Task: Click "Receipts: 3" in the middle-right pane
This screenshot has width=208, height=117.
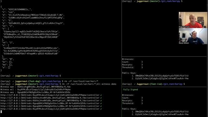Action: click(132, 65)
